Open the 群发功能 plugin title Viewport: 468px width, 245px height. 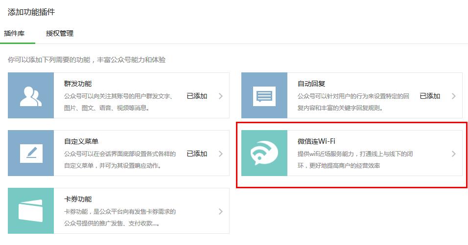tap(78, 84)
